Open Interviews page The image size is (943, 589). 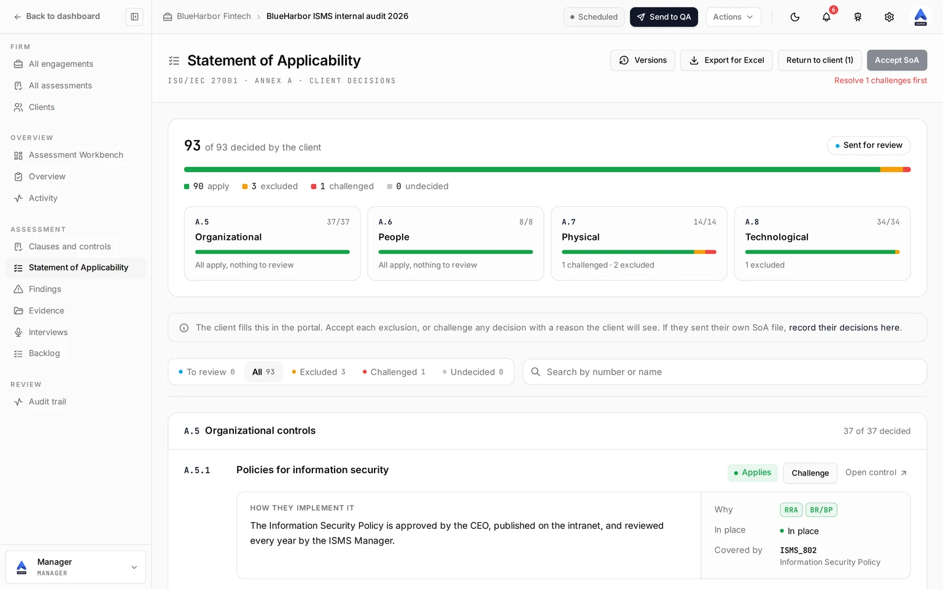[x=76, y=332]
